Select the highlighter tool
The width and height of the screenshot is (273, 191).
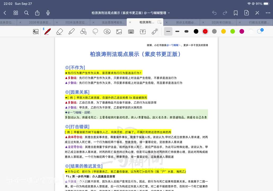[71, 32]
